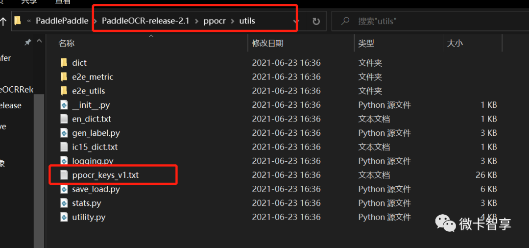529x248 pixels.
Task: Open the dict folder icon
Action: [x=64, y=63]
